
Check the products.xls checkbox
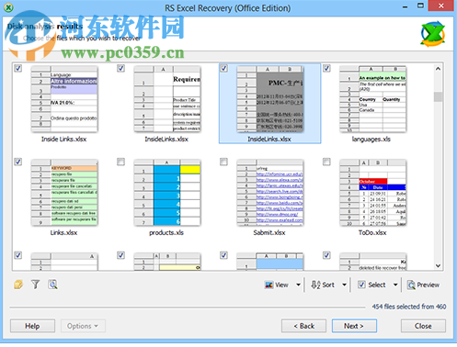(121, 162)
